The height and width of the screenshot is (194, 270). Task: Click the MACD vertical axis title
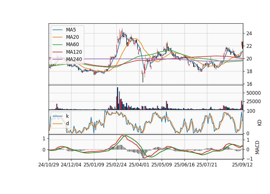pos(257,147)
